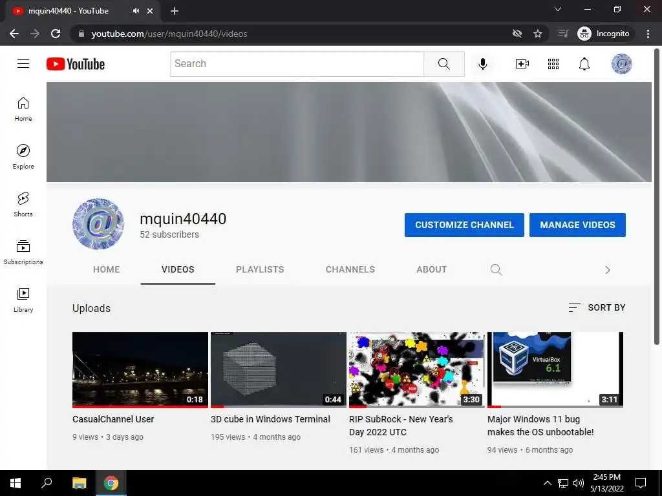
Task: Open volume control in system tray
Action: tap(579, 483)
